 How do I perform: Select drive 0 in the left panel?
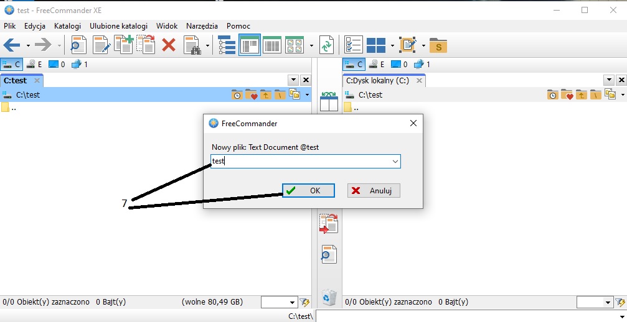tap(57, 64)
